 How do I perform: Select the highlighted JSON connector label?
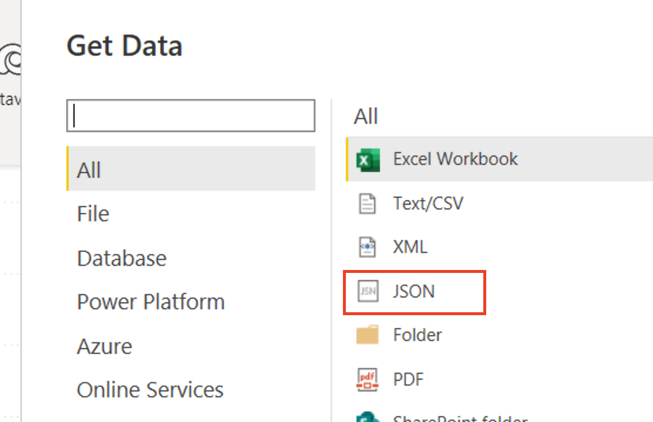(x=413, y=291)
